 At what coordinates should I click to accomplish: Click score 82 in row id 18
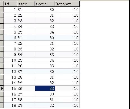45,105
